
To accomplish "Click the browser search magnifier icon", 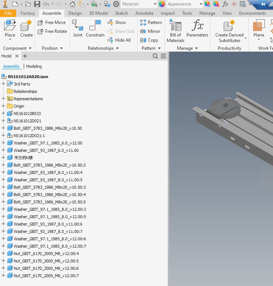I will 155,56.
